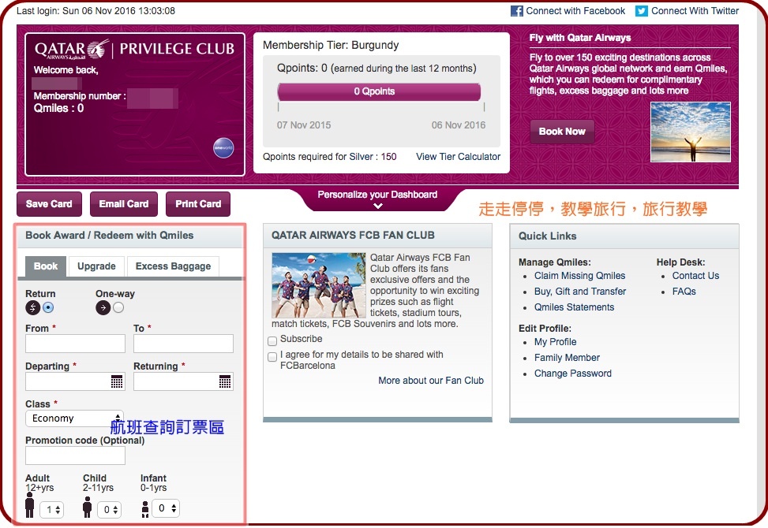This screenshot has height=528, width=768.
Task: Click the Print Card button
Action: point(198,204)
